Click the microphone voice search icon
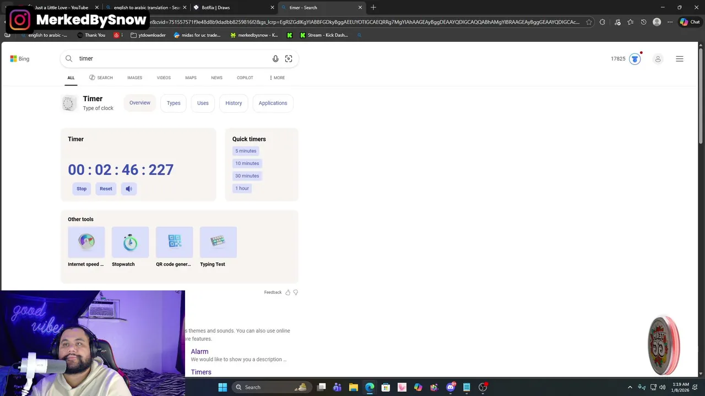Screen dimensions: 705x396 click(x=275, y=59)
